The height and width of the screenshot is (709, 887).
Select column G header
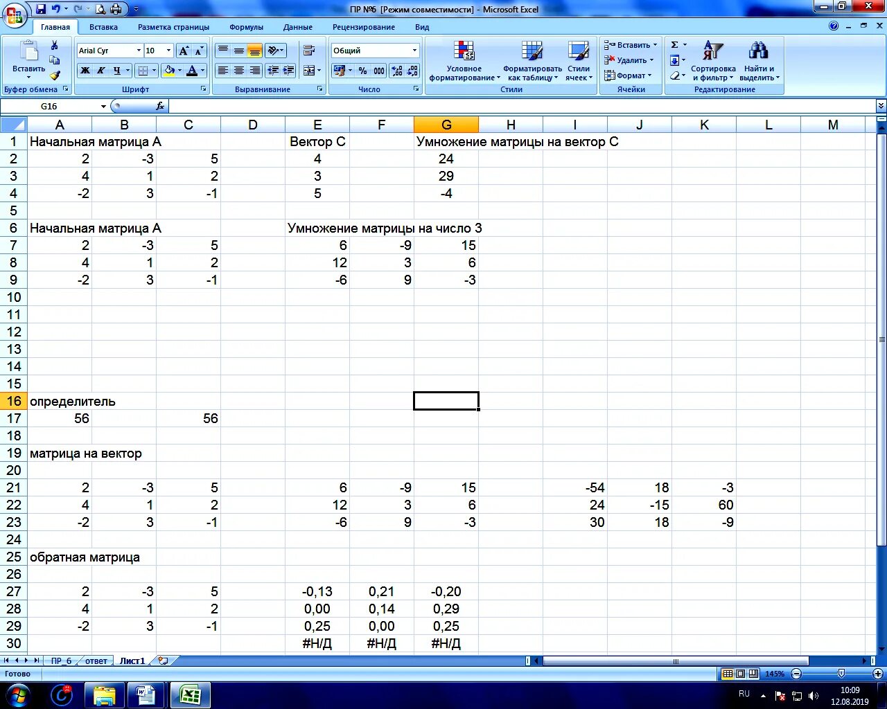click(x=446, y=125)
